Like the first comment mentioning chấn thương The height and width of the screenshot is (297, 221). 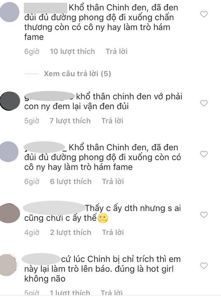coord(204,14)
